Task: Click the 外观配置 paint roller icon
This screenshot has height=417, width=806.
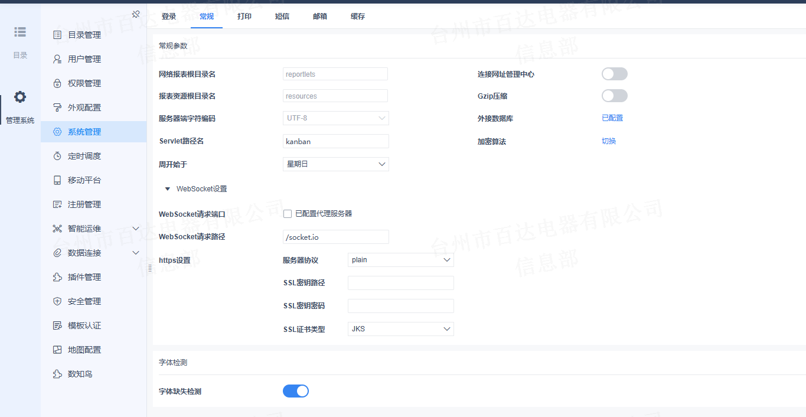Action: (57, 107)
